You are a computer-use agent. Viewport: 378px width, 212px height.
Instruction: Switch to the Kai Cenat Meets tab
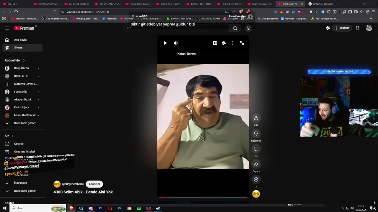tap(76, 4)
